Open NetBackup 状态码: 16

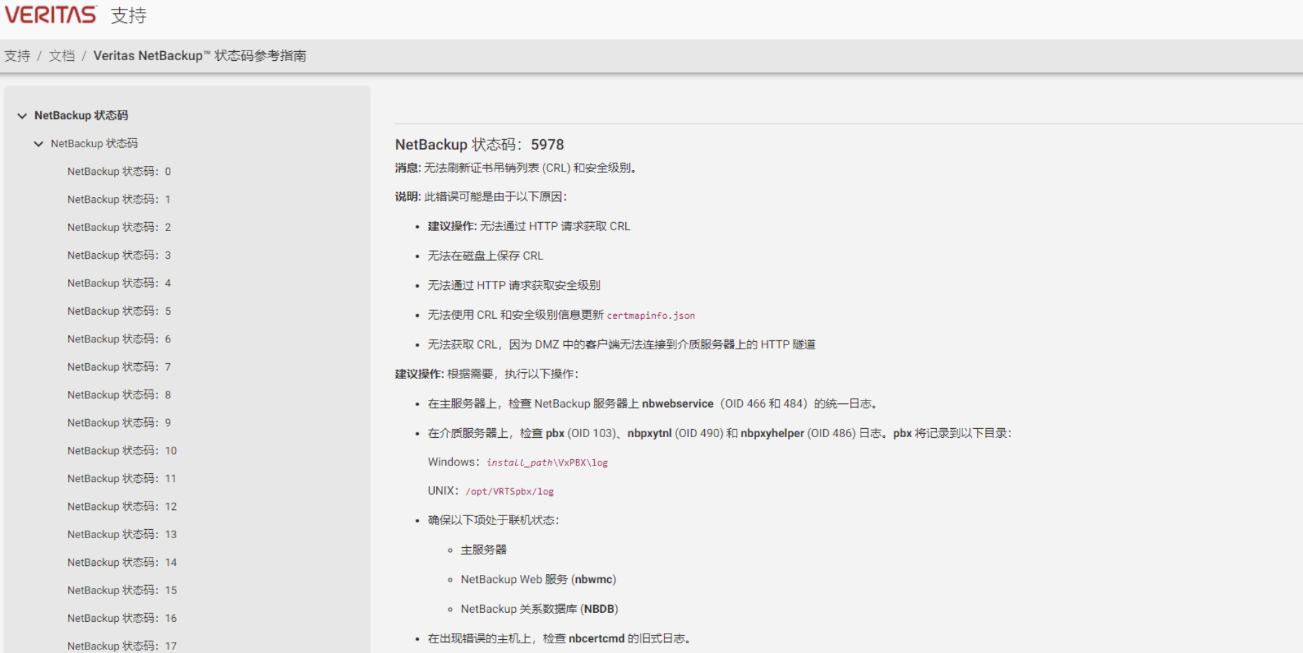(122, 618)
